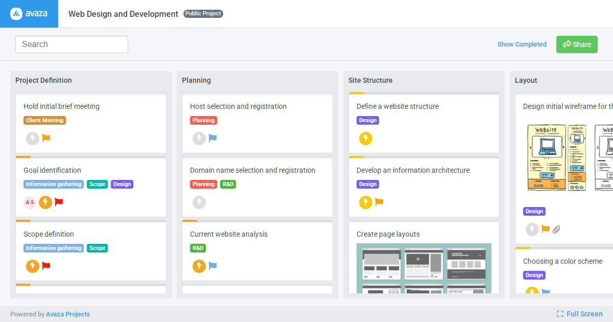
Task: Open the Create page layouts thumbnail
Action: click(424, 268)
